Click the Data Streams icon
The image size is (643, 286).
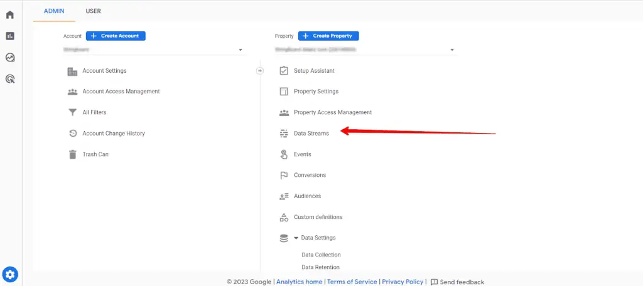point(284,133)
